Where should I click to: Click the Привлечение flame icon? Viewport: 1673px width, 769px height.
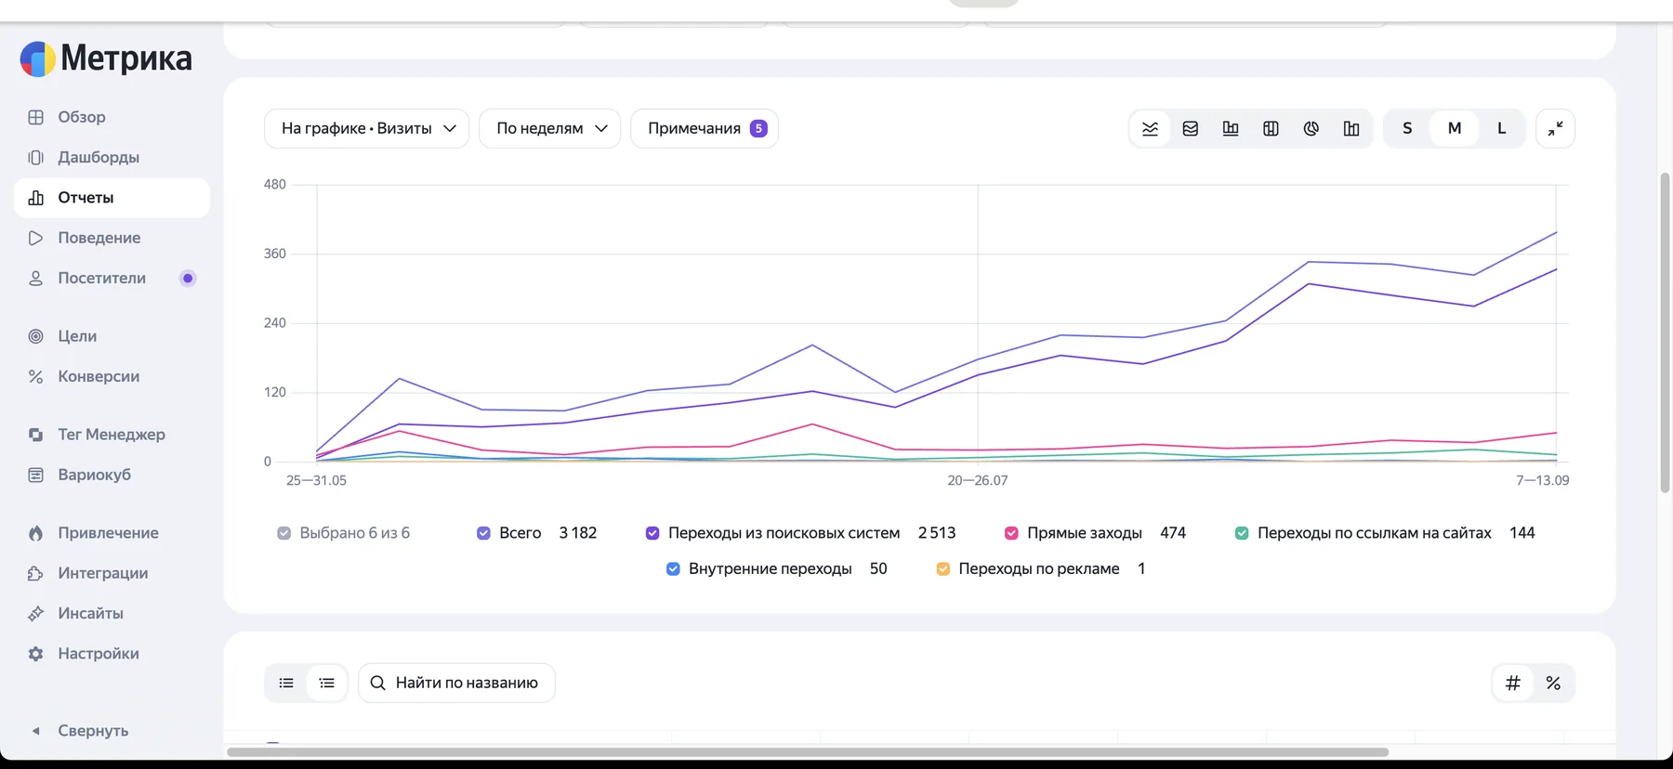(35, 533)
